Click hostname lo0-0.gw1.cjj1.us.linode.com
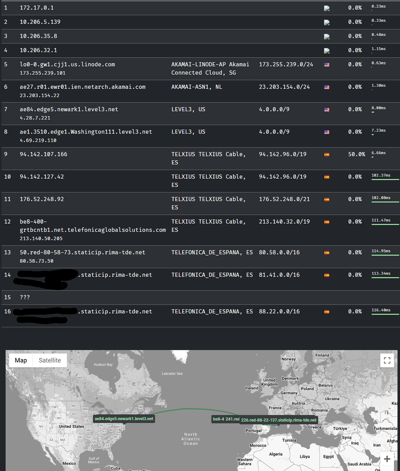 tap(67, 64)
